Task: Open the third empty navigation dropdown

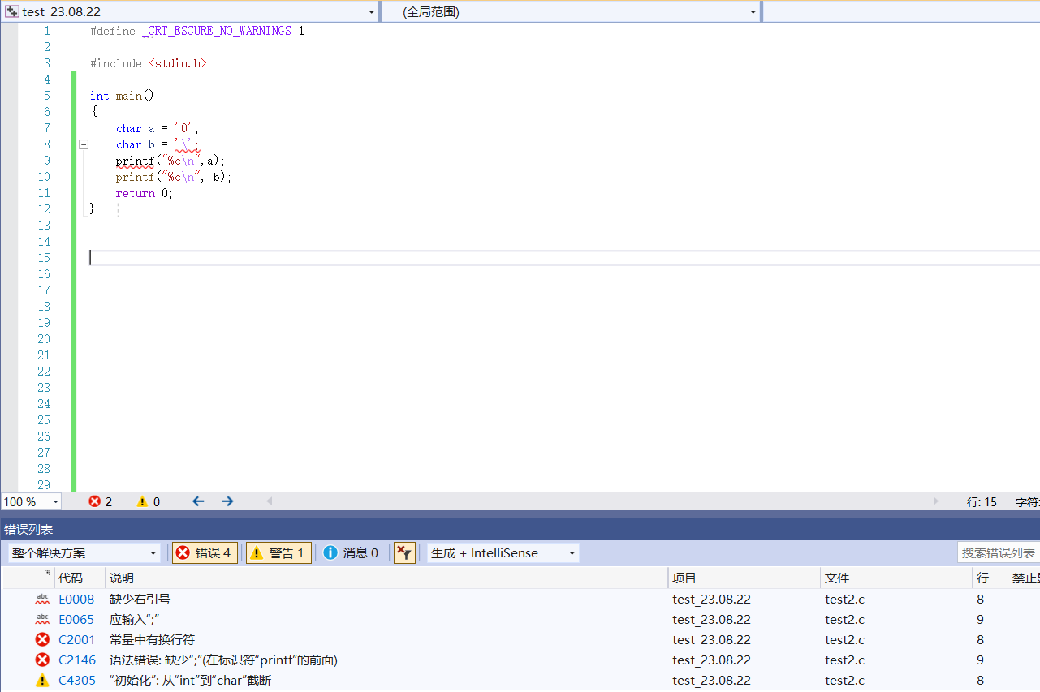Action: [901, 12]
